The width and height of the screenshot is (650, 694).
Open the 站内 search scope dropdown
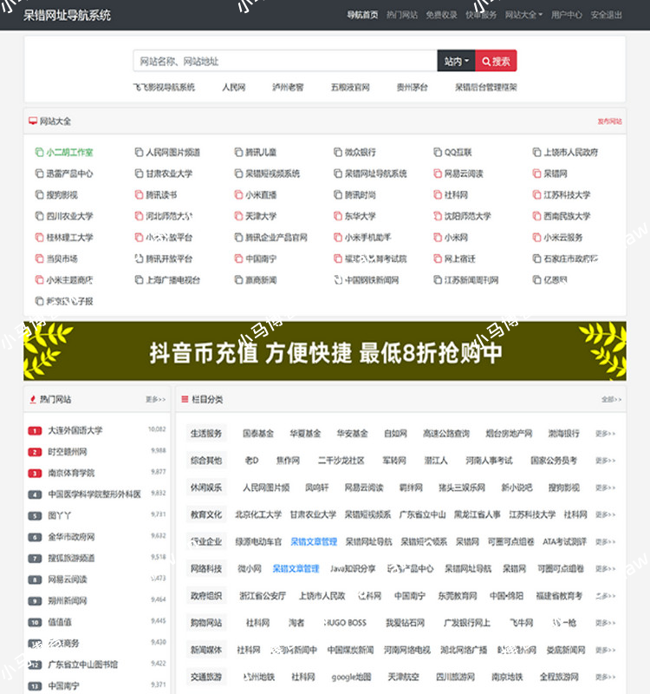point(456,61)
